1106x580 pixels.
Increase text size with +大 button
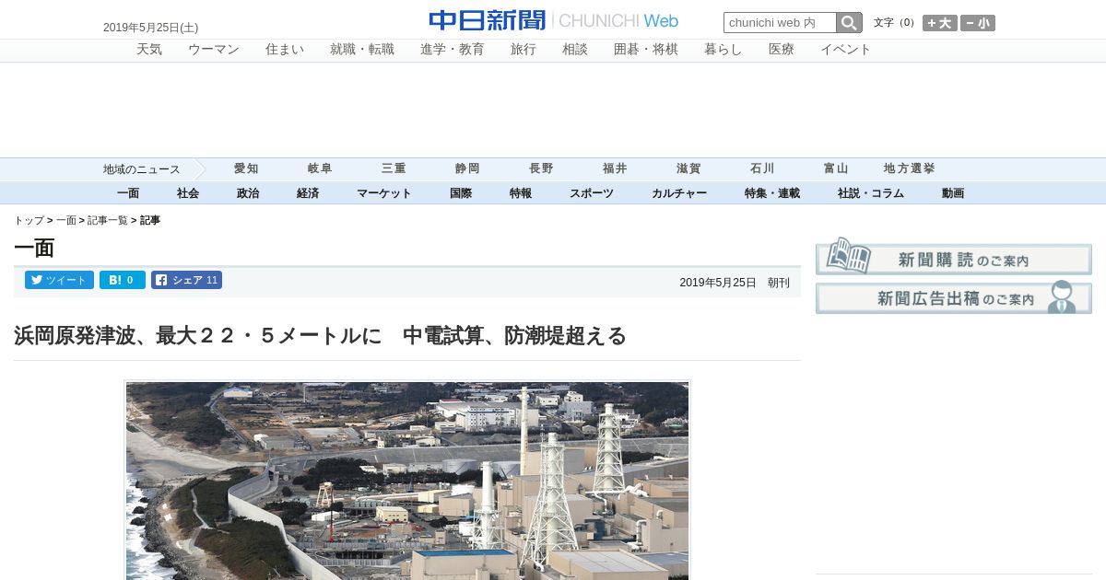[940, 23]
